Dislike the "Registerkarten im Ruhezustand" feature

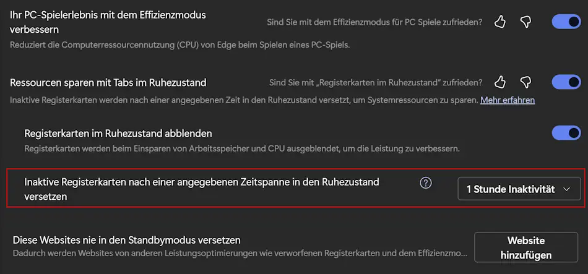pyautogui.click(x=525, y=82)
